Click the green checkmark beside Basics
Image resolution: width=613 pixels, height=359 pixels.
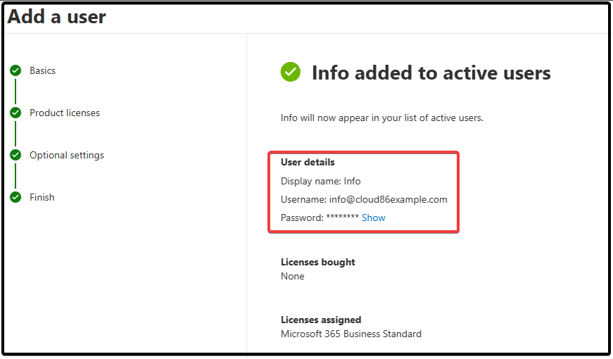(x=15, y=71)
